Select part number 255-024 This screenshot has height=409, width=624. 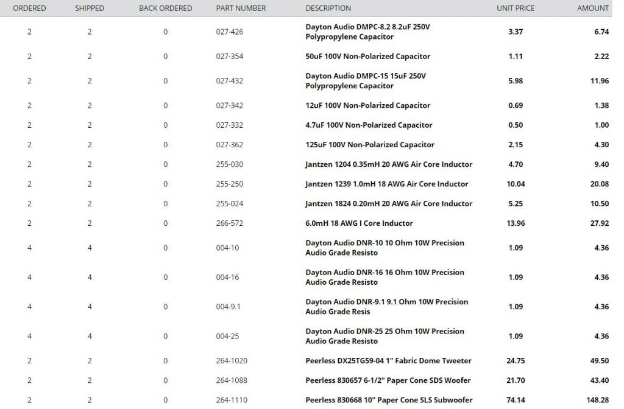[x=230, y=204]
